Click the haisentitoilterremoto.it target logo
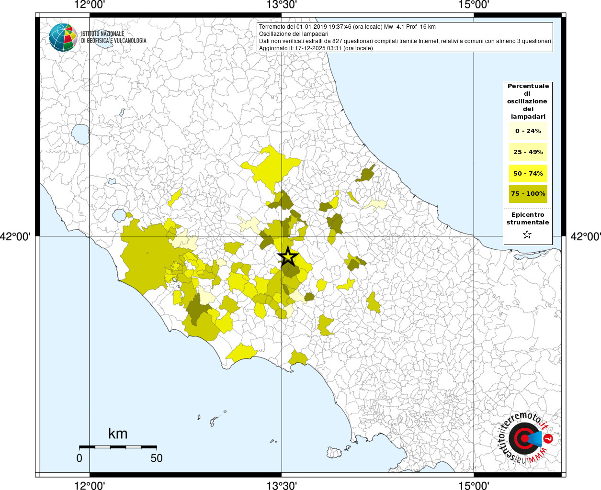Image resolution: width=601 pixels, height=490 pixels. click(x=525, y=438)
